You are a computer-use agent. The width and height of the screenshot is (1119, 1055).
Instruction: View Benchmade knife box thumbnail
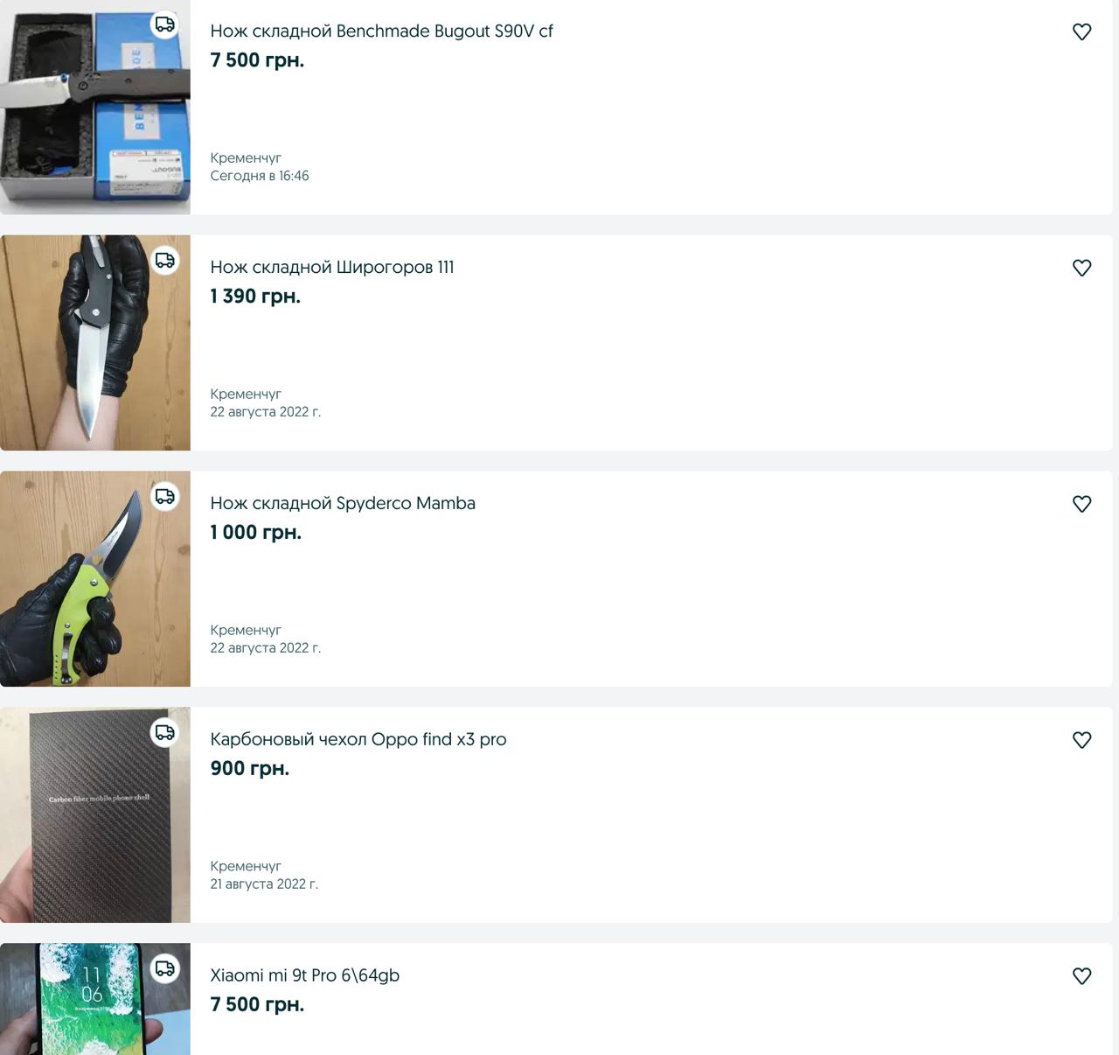pos(95,107)
